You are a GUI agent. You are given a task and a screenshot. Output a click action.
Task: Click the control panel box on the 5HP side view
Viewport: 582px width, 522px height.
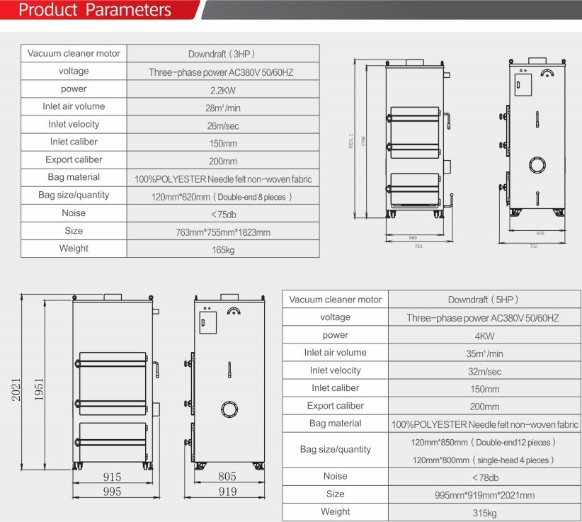207,323
